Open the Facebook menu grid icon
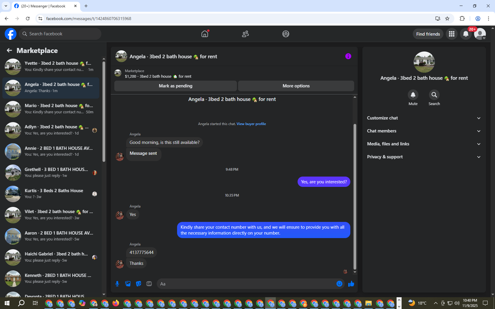 pyautogui.click(x=452, y=34)
